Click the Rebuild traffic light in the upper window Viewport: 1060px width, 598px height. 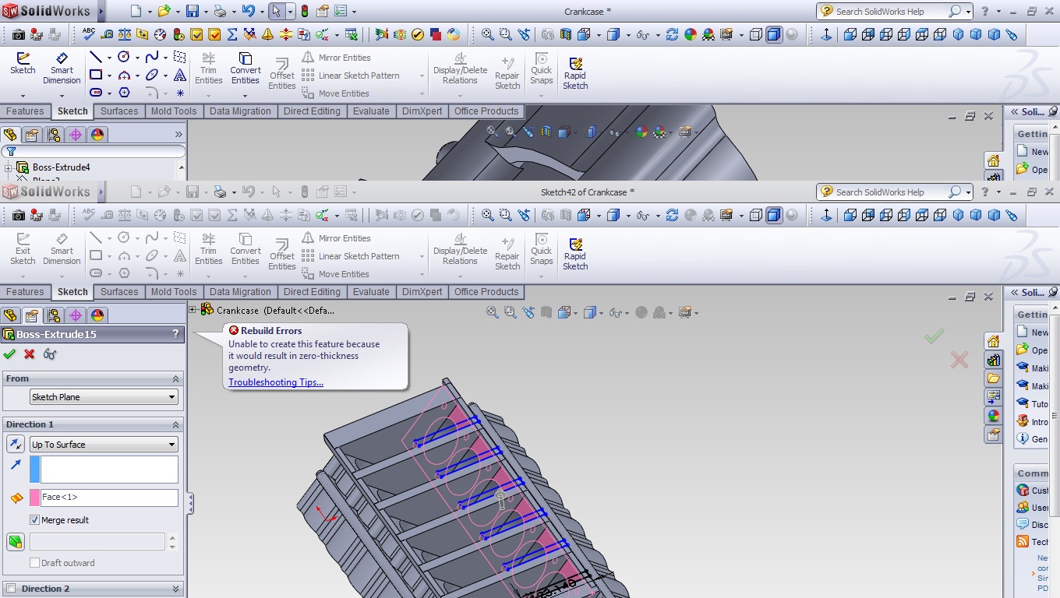(x=304, y=12)
